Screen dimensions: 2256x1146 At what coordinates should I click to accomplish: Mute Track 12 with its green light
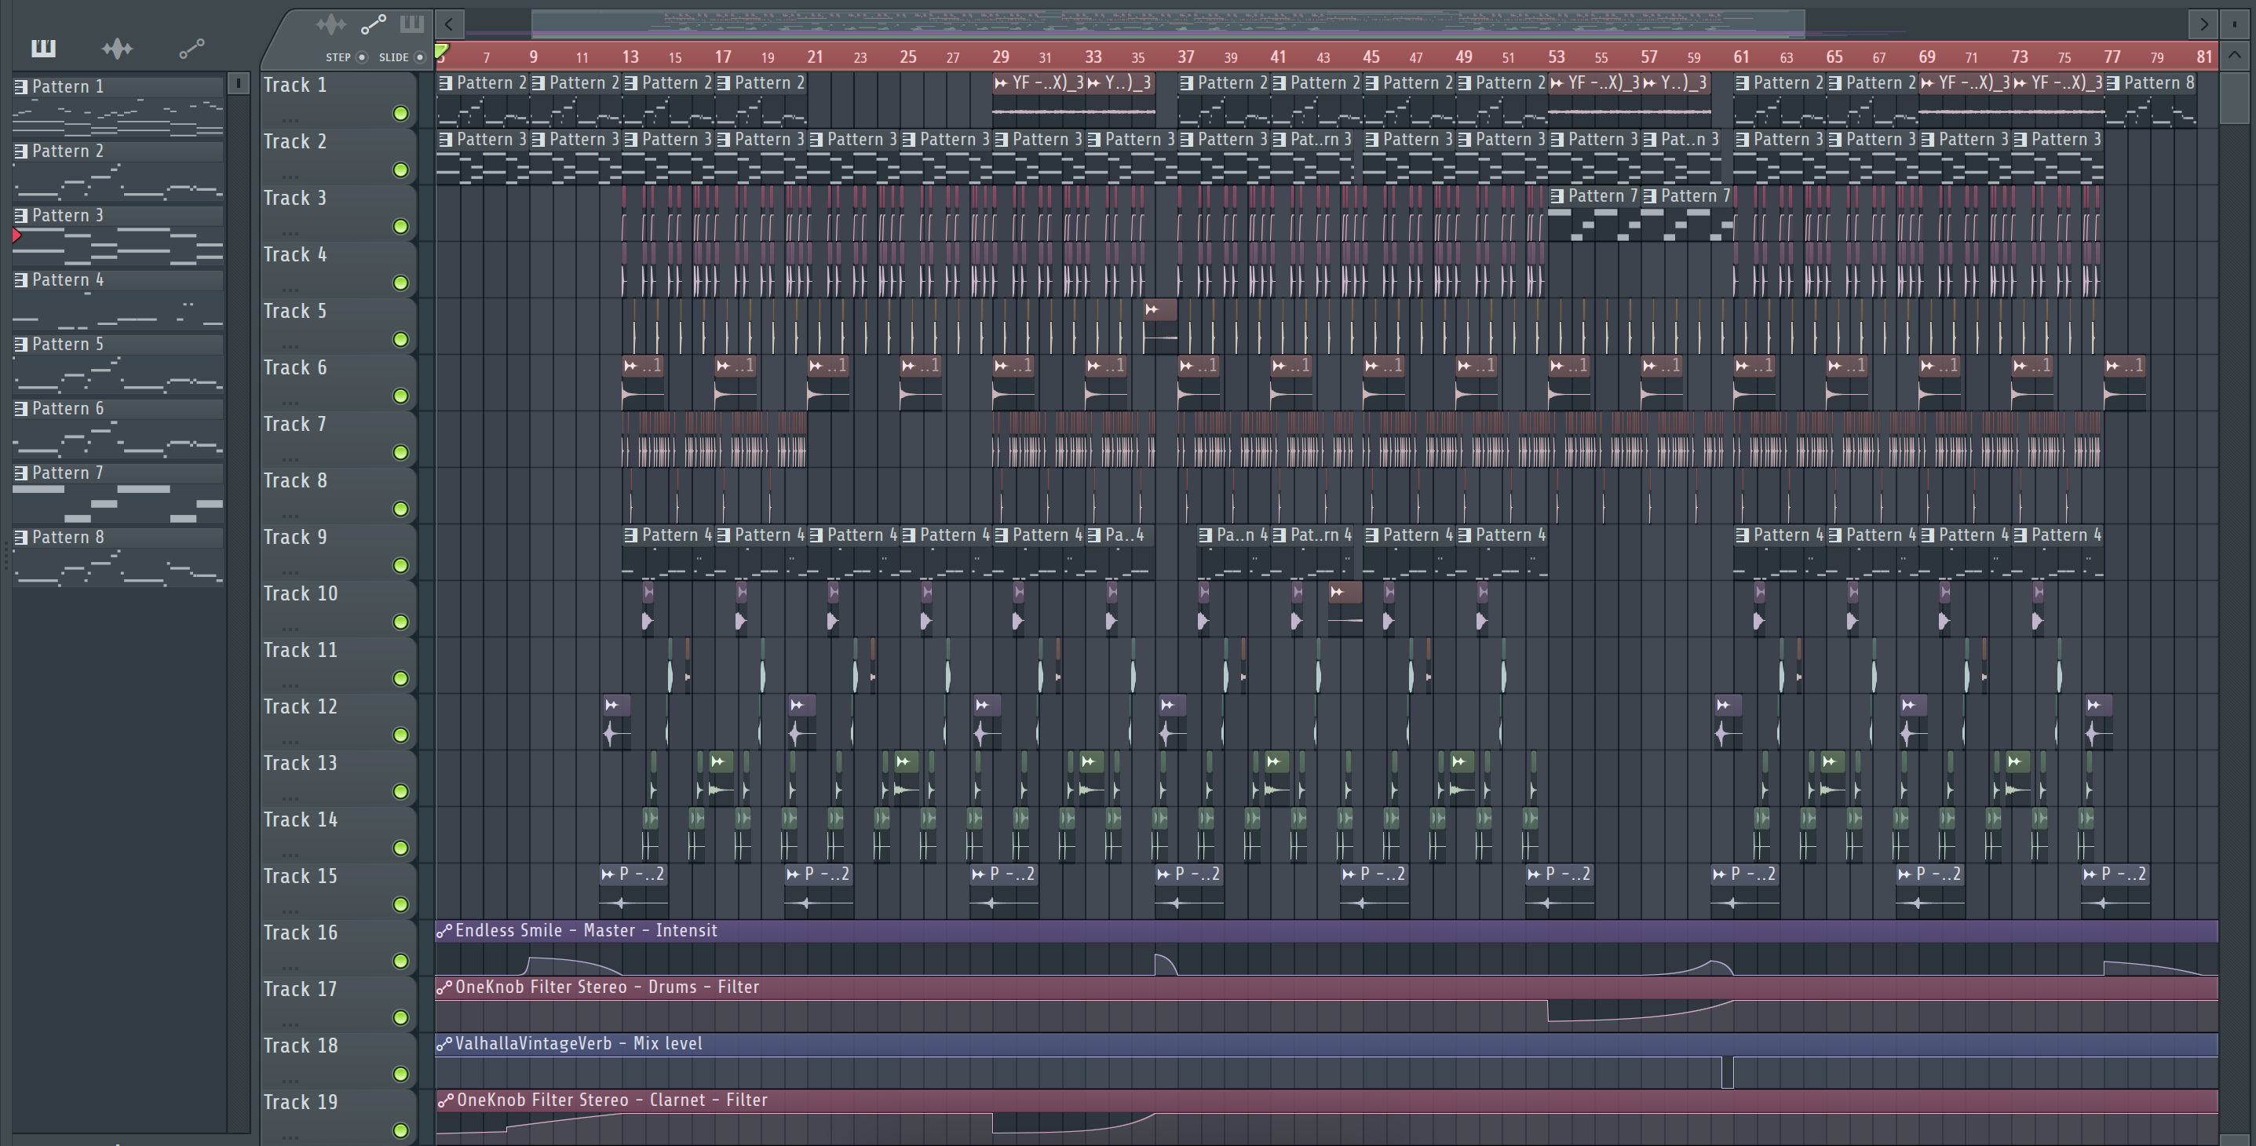(400, 735)
